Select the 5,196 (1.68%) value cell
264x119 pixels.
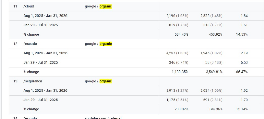(x=177, y=16)
